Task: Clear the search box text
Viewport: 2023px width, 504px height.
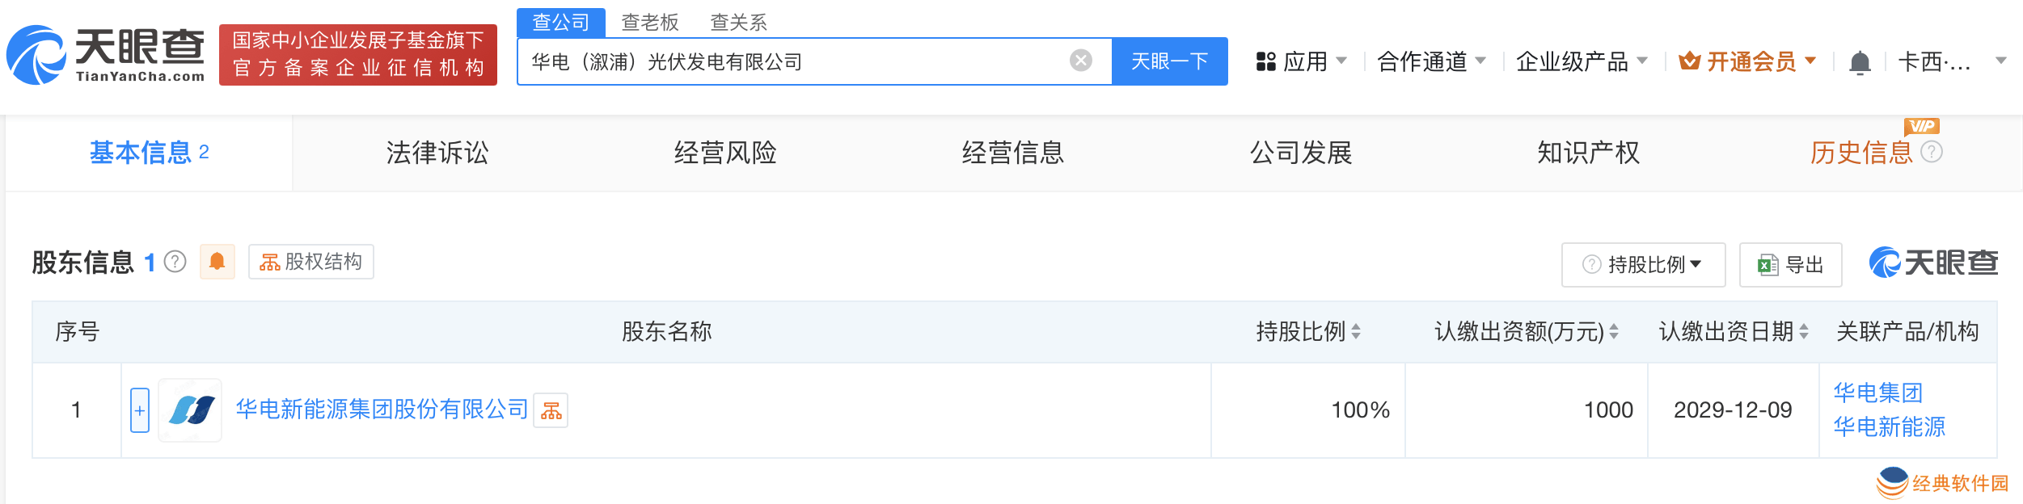Action: (1080, 61)
